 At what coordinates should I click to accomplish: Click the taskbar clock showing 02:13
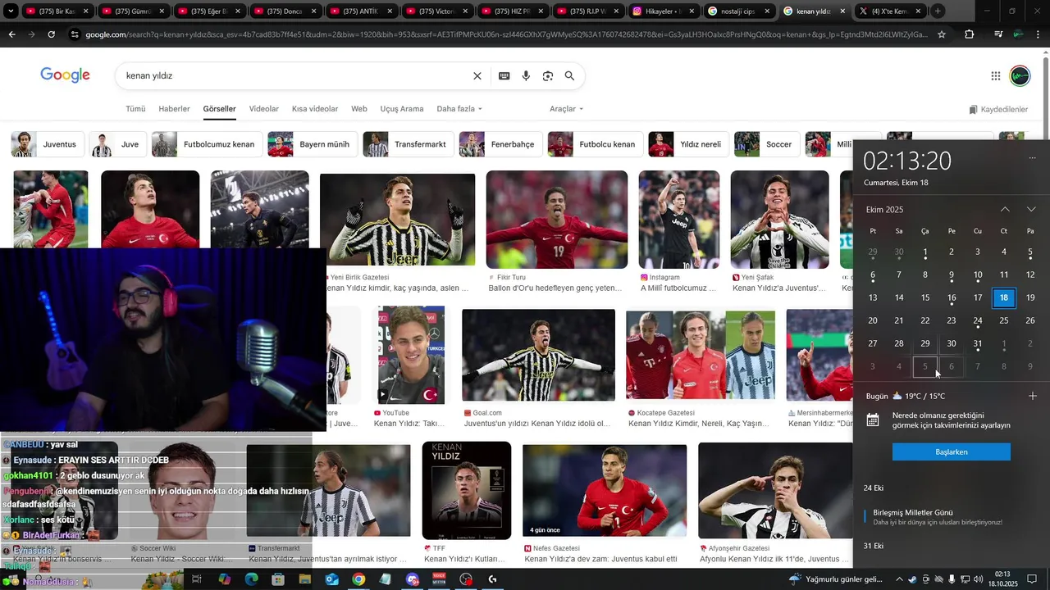[1002, 579]
